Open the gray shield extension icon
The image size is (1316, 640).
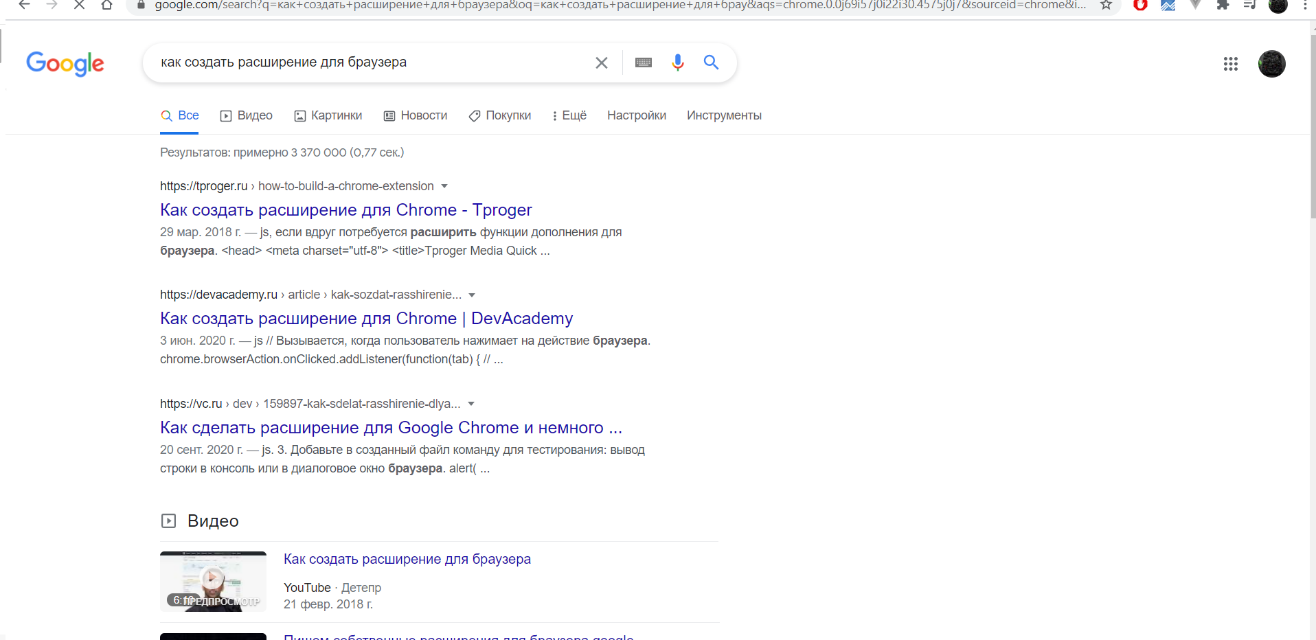pos(1195,5)
